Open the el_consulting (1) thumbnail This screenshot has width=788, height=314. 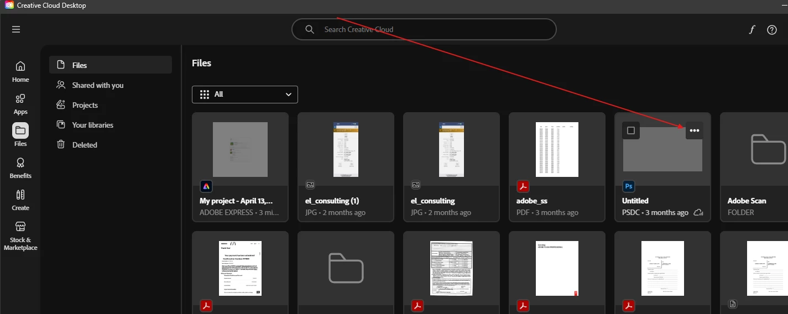point(346,149)
